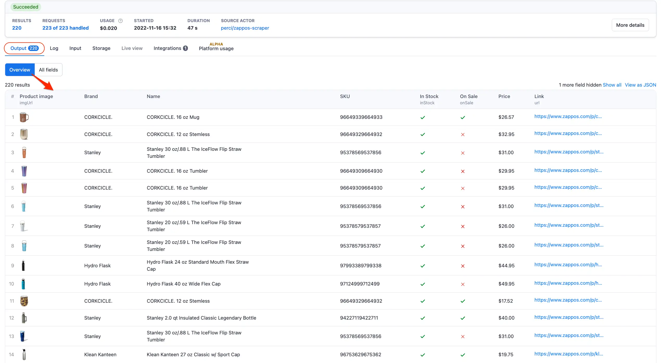This screenshot has width=661, height=363.
Task: Click In Stock checkmark for Klean Kanteen row
Action: 423,355
